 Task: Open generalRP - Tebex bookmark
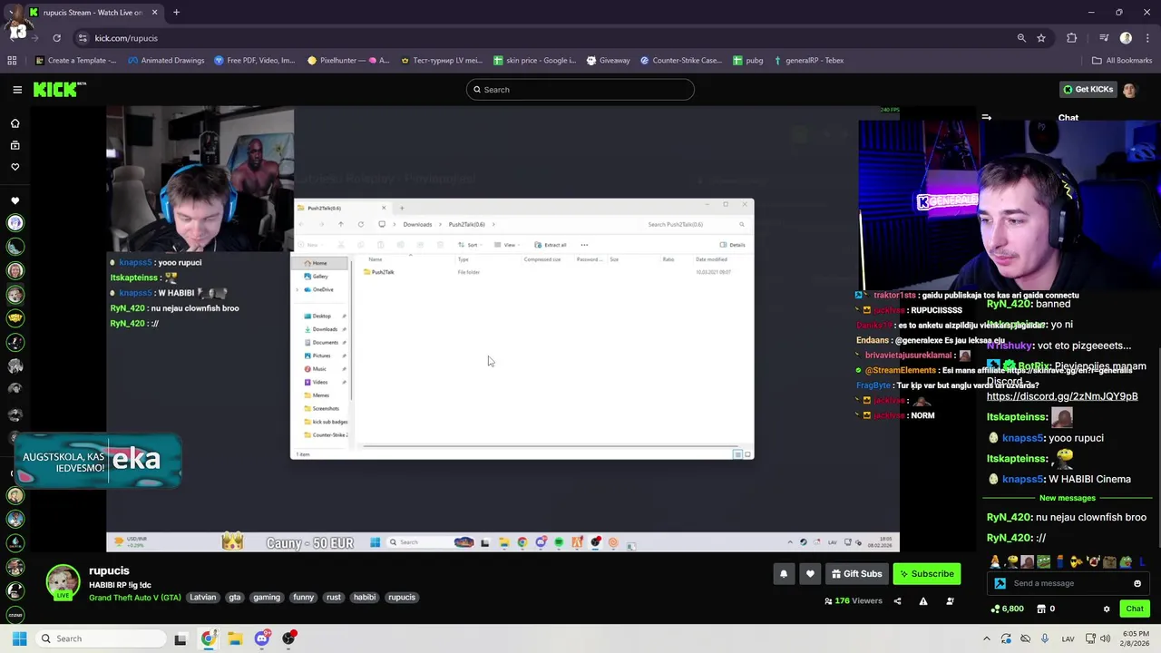(x=808, y=61)
